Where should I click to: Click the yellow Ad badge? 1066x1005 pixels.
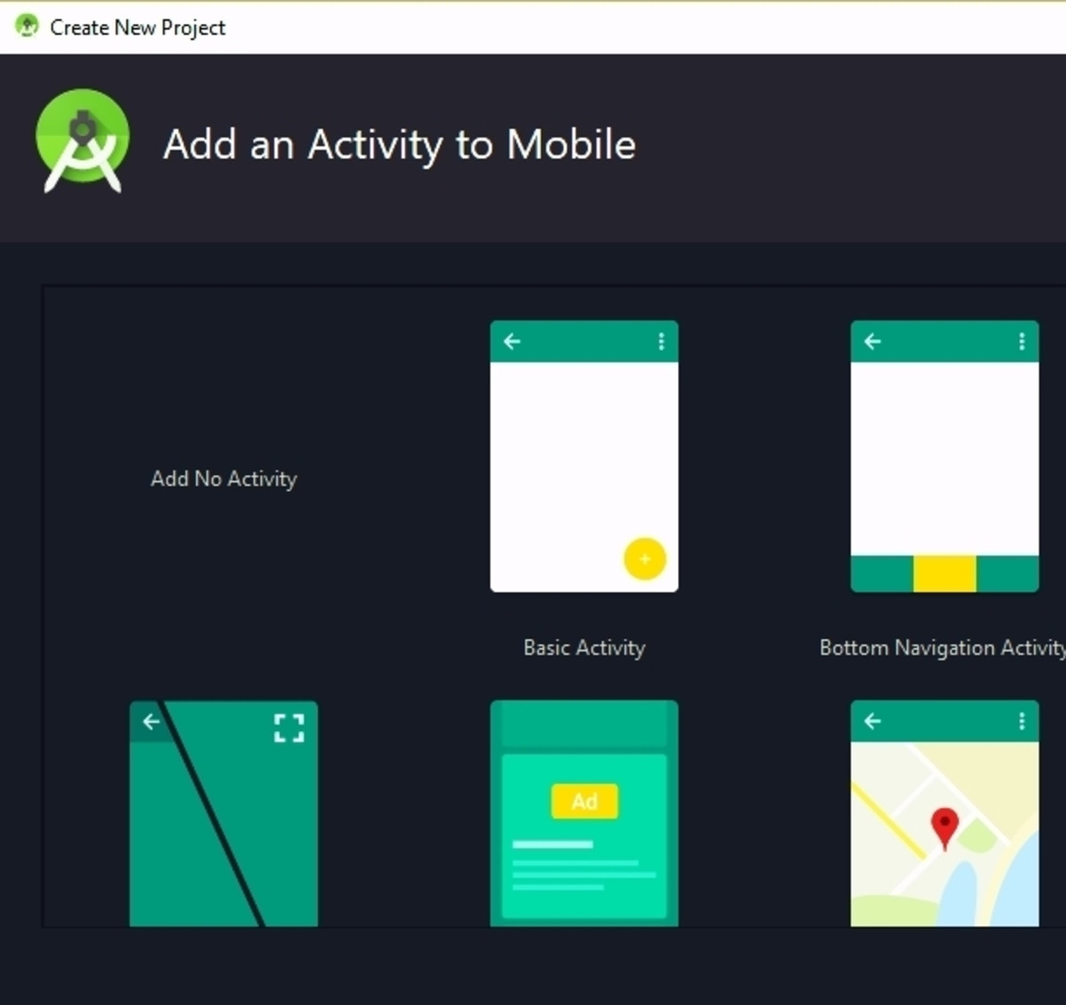[x=585, y=802]
